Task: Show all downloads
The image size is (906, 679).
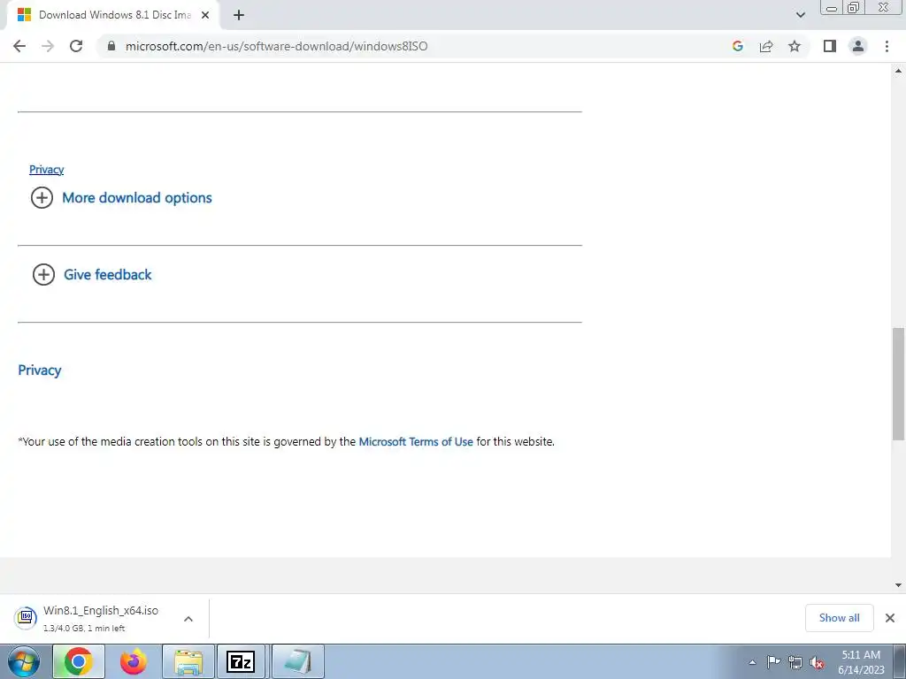Action: coord(839,618)
